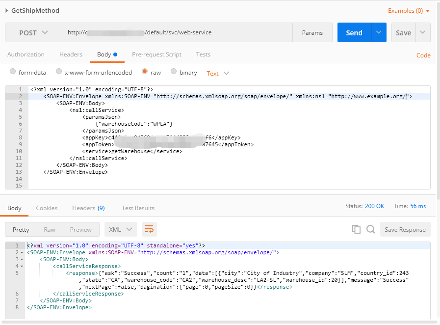Viewport: 440px width, 325px height.
Task: Collapse response line 4 fold arrow
Action: pyautogui.click(x=22, y=266)
